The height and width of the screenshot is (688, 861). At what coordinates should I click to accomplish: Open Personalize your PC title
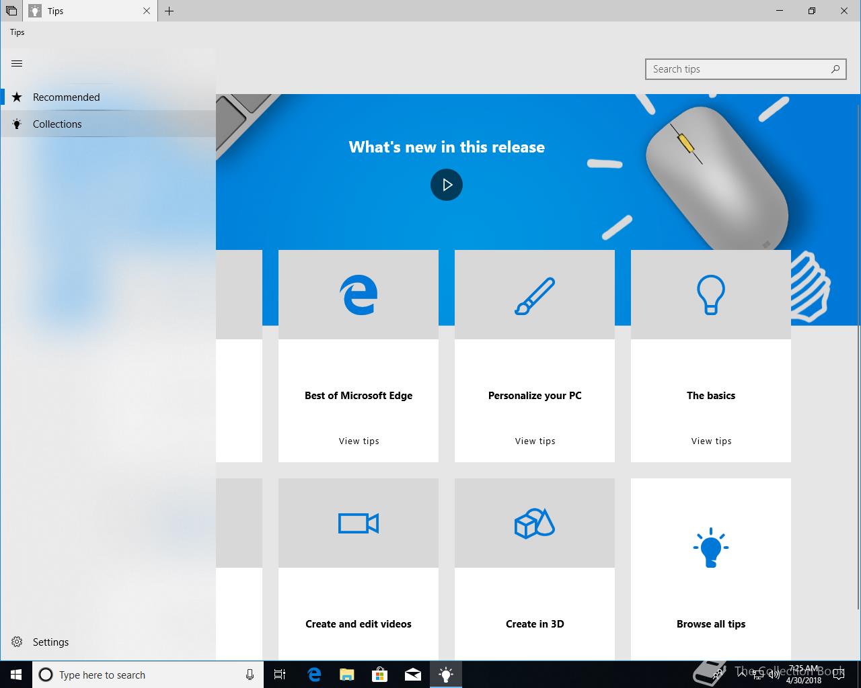pyautogui.click(x=535, y=395)
